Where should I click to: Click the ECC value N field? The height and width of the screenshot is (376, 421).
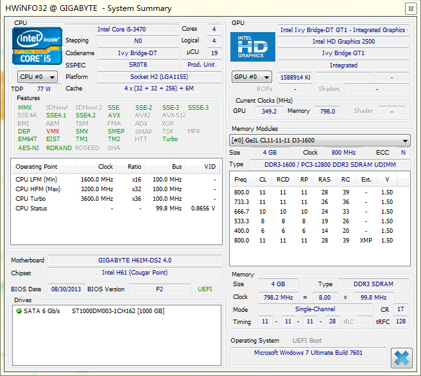click(x=403, y=153)
